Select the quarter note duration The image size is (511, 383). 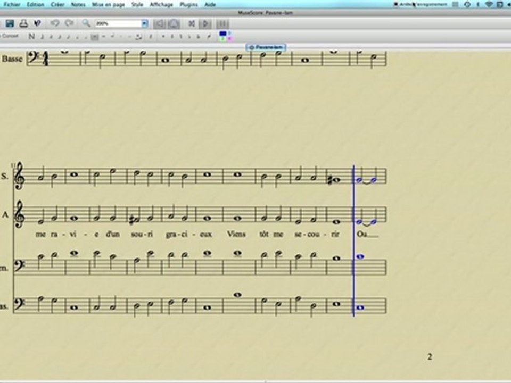[x=77, y=37]
